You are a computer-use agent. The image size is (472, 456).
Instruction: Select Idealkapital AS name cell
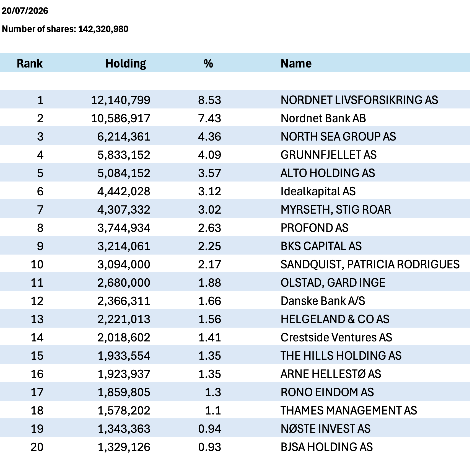[x=318, y=191]
